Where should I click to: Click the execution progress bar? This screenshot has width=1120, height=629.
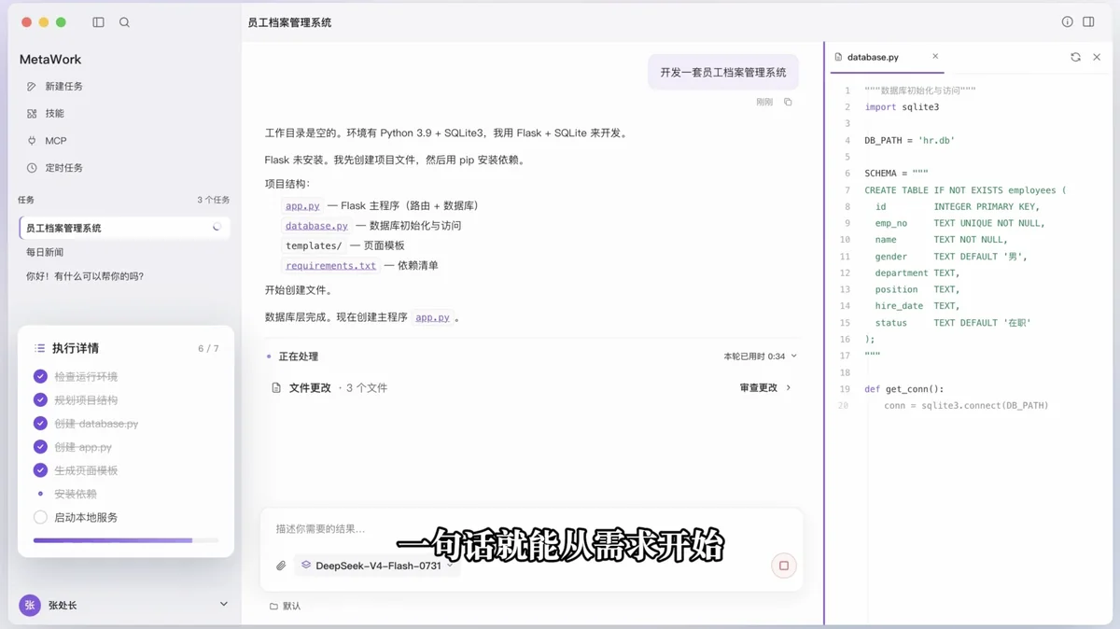point(126,540)
